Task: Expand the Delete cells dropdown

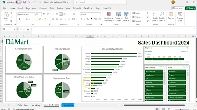Action: coord(142,17)
